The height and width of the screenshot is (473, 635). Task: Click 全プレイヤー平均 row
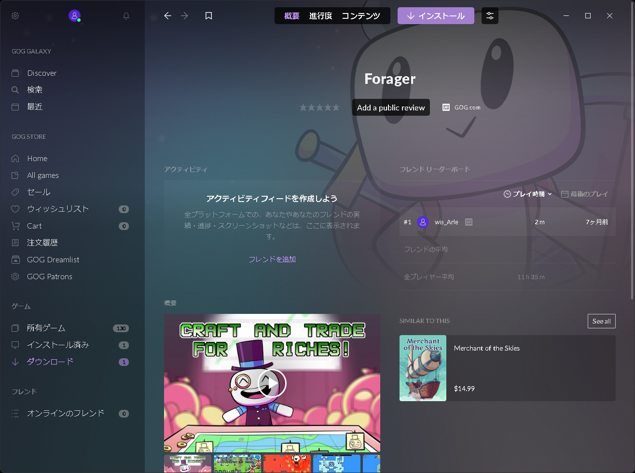[x=508, y=277]
